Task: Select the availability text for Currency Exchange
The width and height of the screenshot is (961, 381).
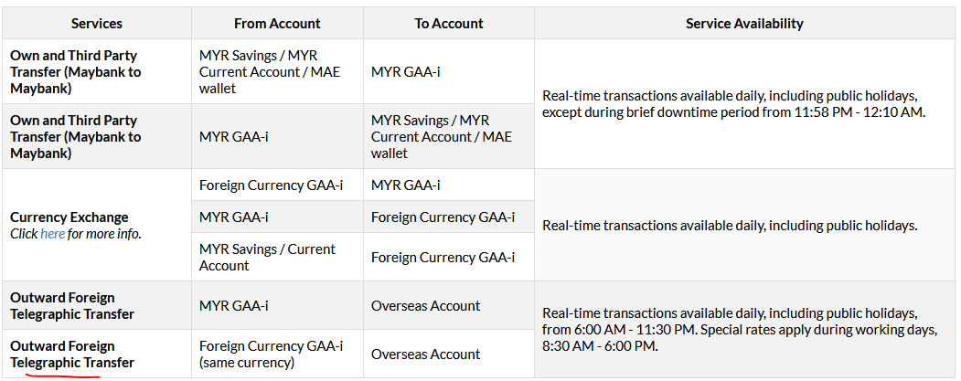Action: (x=729, y=226)
